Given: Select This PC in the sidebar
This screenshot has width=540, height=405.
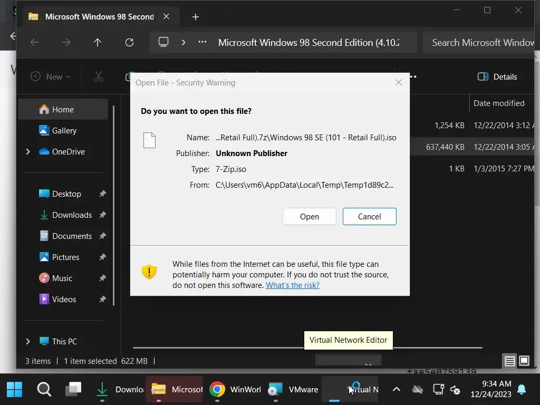Looking at the screenshot, I should (64, 341).
